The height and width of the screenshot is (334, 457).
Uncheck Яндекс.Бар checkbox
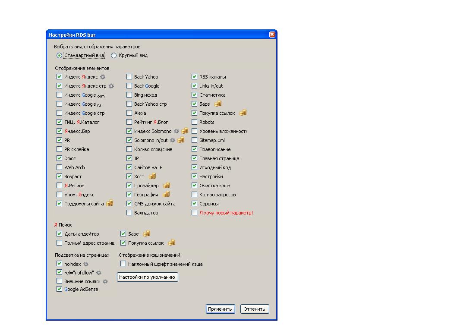[x=59, y=131]
